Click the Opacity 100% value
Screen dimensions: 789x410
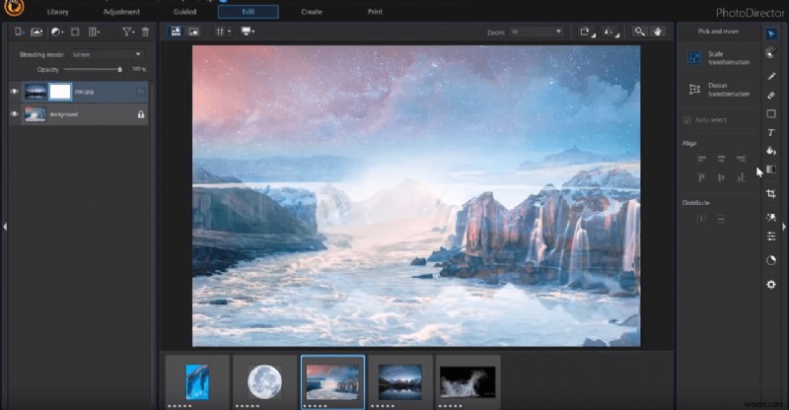tap(139, 69)
